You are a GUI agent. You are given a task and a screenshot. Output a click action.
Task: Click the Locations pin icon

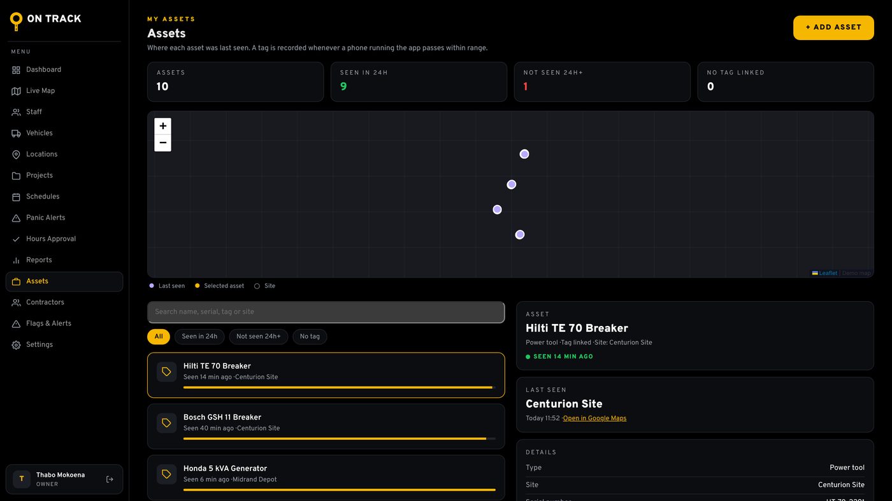point(16,155)
